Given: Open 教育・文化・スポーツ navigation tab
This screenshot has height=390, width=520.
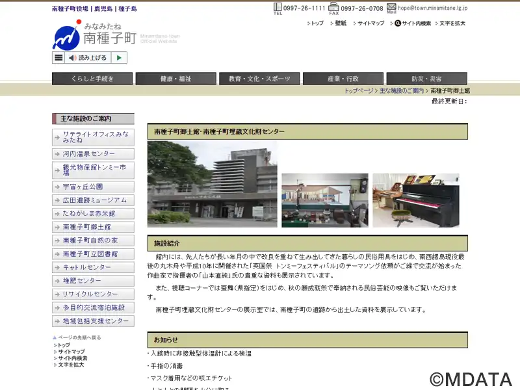Looking at the screenshot, I should (259, 79).
